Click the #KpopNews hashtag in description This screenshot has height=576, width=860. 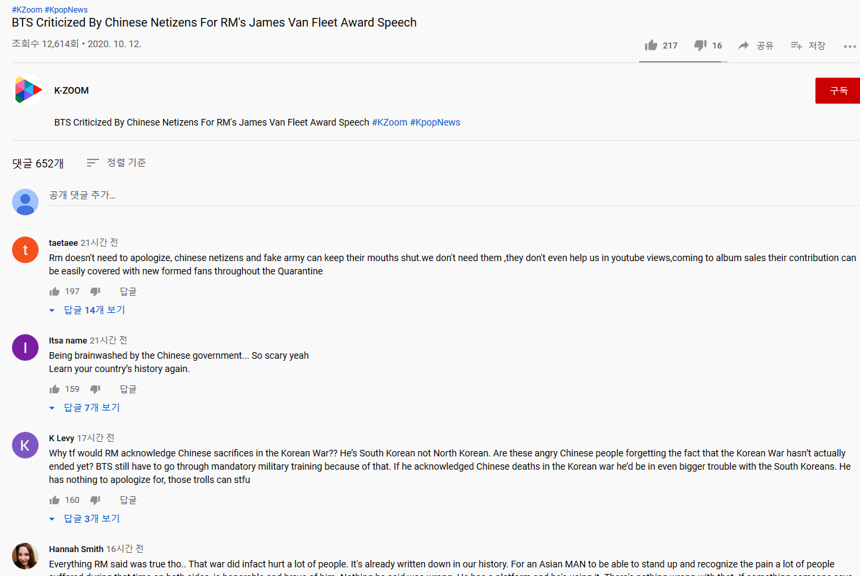[x=435, y=122]
